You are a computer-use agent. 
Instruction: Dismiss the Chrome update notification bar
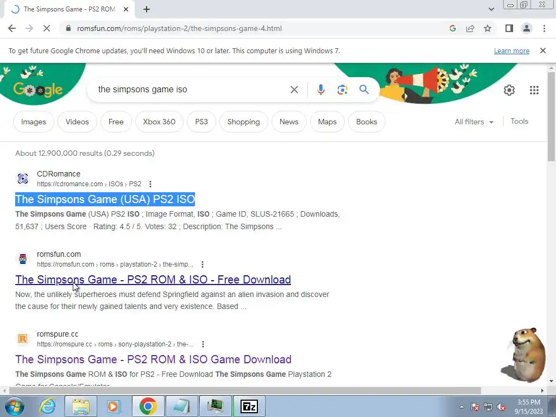pos(542,50)
